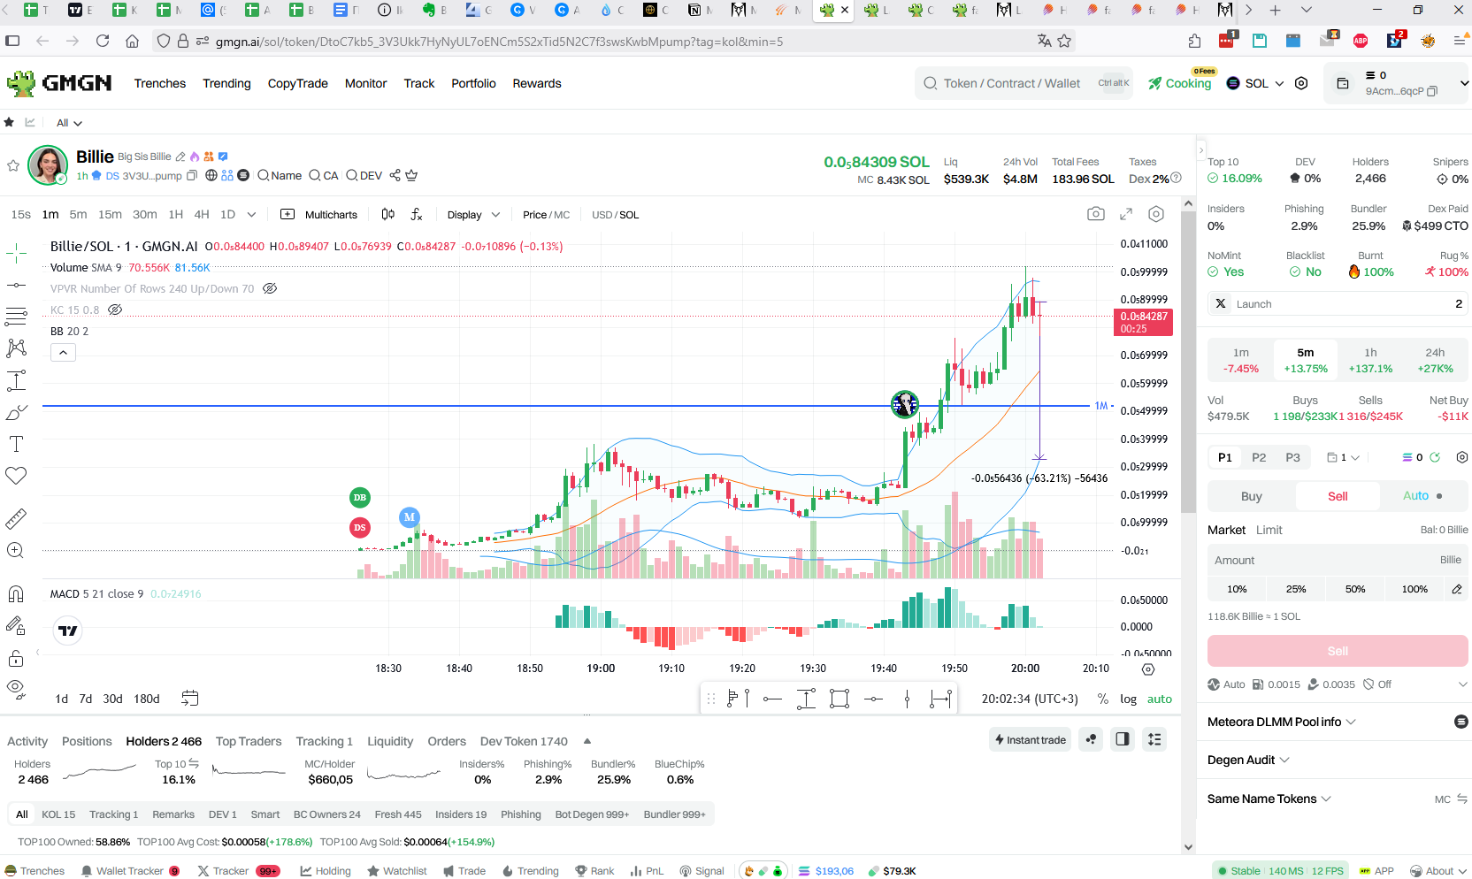Screen dimensions: 1472x879
Task: Select the text annotation tool
Action: 16,444
